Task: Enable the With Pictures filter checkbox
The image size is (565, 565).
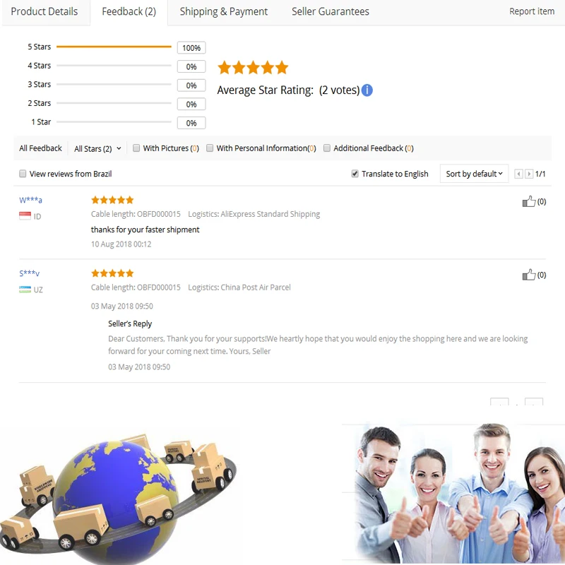Action: tap(136, 148)
